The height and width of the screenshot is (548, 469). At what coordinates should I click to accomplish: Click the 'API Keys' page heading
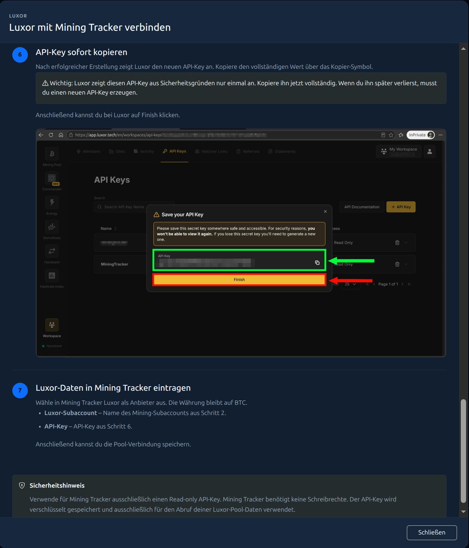[x=112, y=180]
